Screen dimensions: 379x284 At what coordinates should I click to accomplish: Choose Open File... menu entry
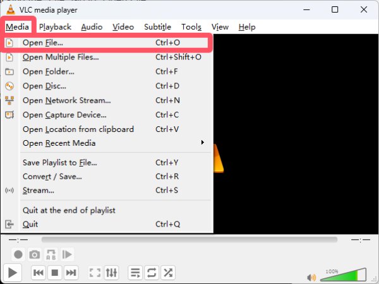click(107, 43)
